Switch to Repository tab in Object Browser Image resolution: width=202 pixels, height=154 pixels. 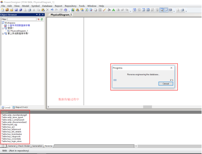20,107
